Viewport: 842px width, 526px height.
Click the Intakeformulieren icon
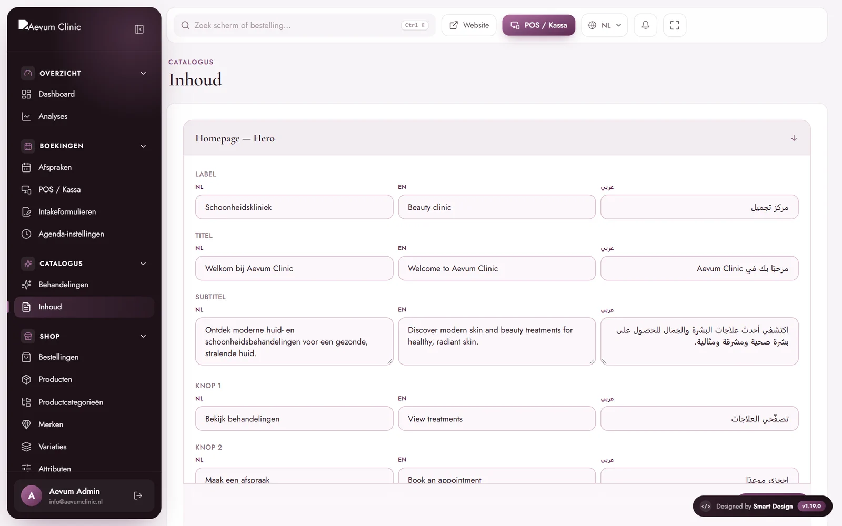pyautogui.click(x=26, y=212)
